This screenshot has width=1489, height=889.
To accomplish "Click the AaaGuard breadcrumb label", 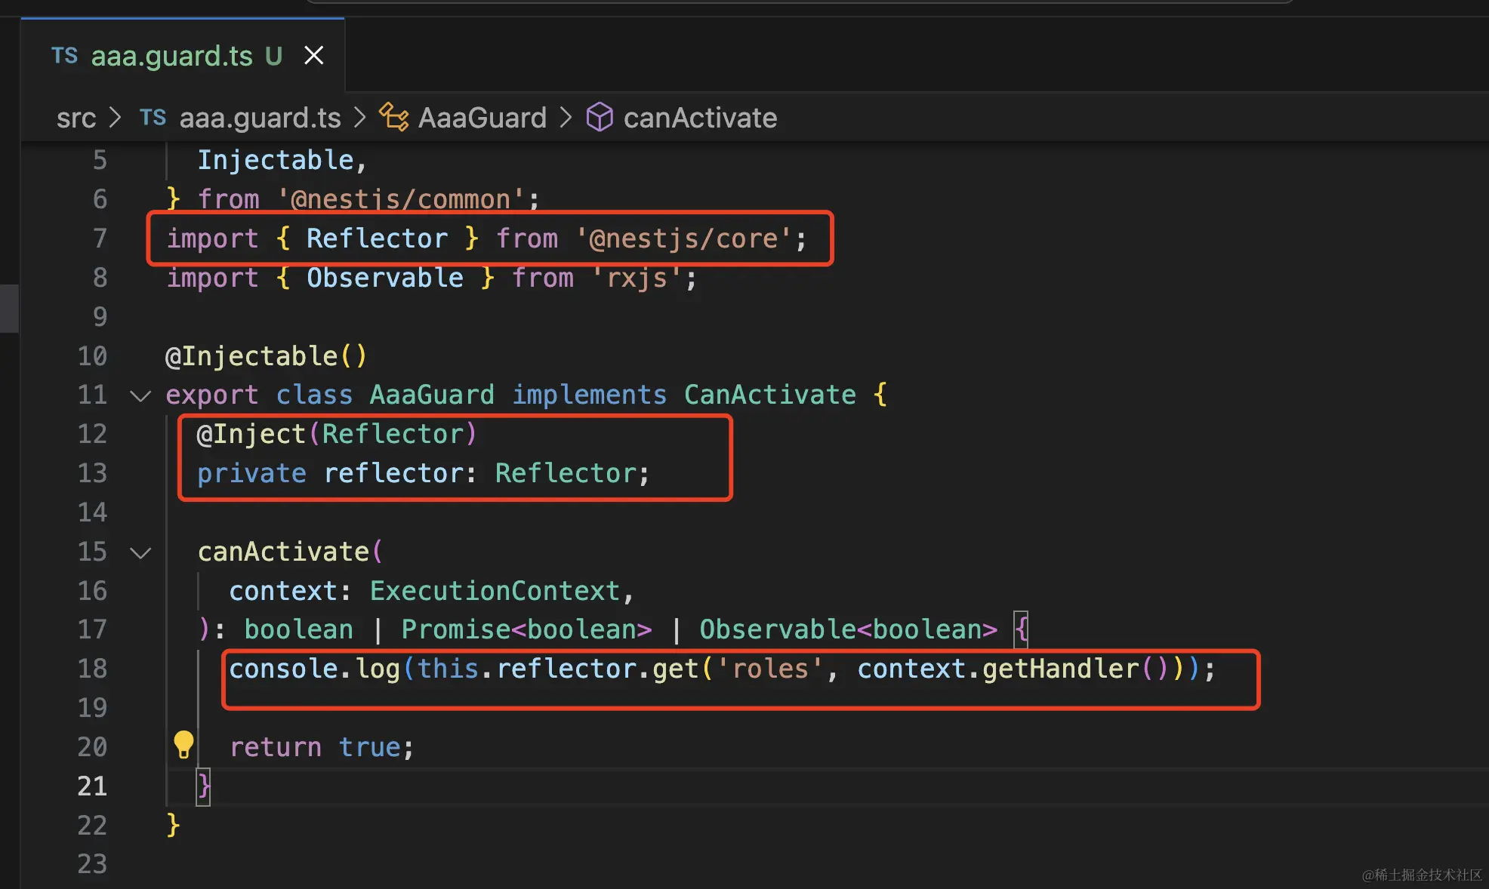I will point(482,118).
